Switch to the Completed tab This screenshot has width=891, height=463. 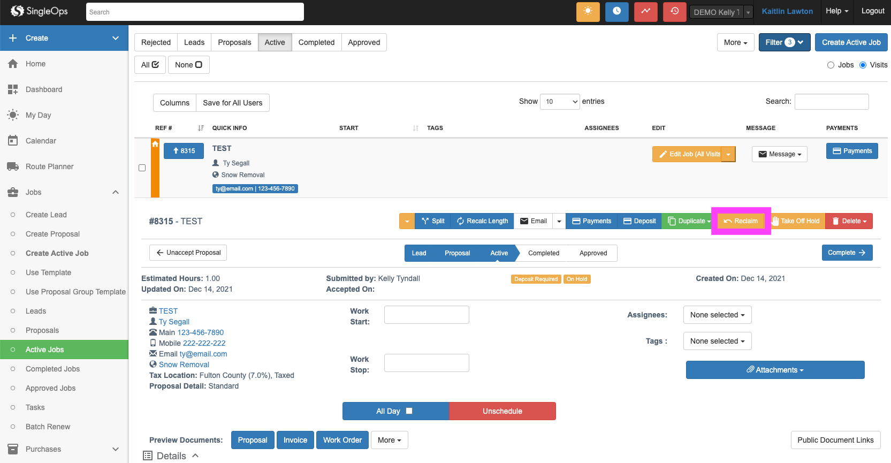(316, 42)
